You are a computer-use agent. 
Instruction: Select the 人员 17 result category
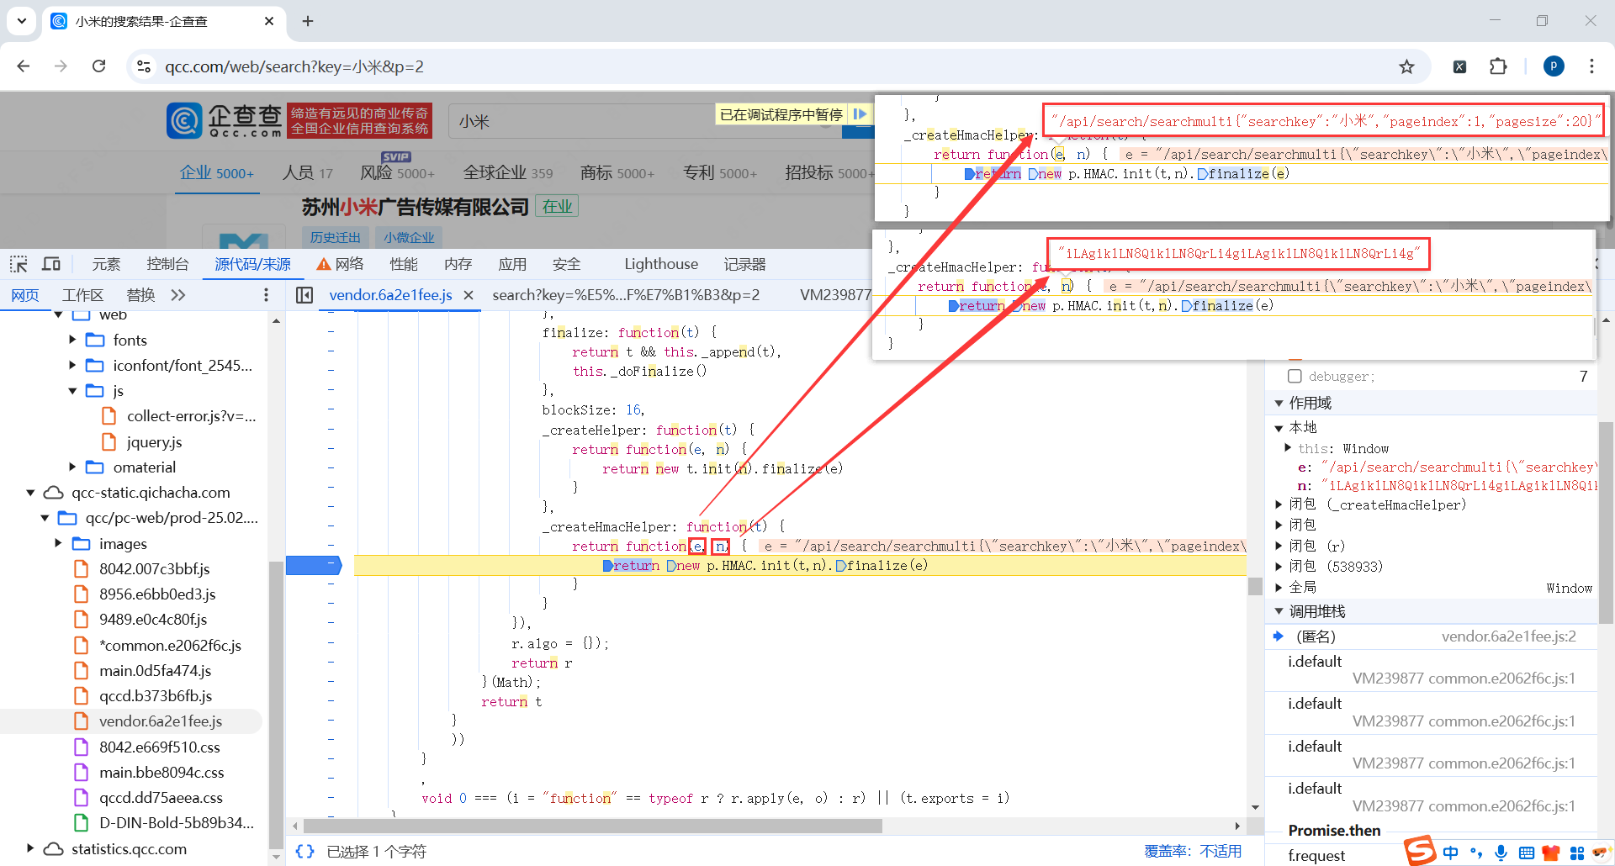click(307, 172)
